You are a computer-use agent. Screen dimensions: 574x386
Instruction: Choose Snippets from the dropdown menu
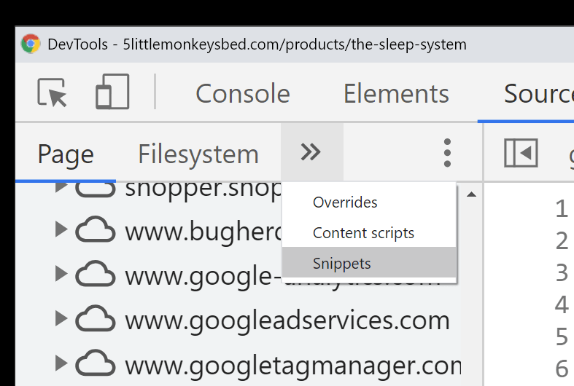click(x=341, y=264)
